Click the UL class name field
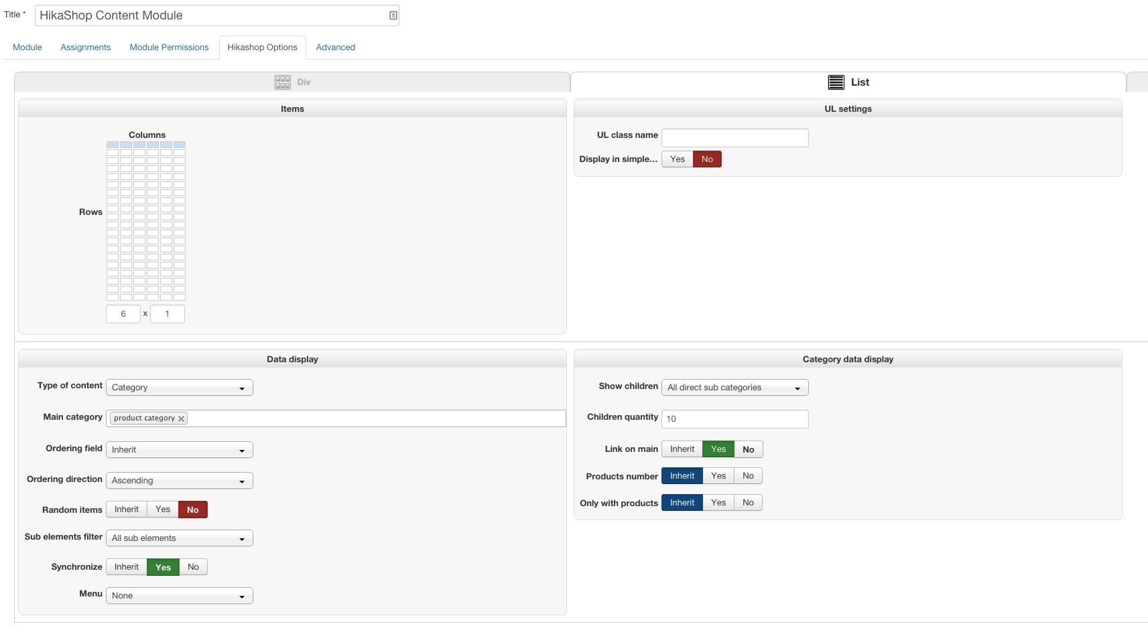 [x=735, y=138]
